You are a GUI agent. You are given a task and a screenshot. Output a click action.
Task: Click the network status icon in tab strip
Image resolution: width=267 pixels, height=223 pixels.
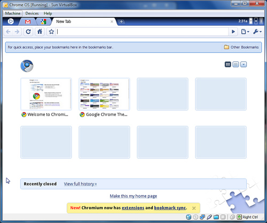[x=256, y=21]
